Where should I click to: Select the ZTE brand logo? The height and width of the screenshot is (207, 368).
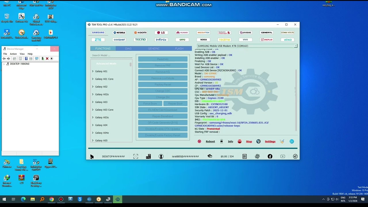tap(98, 40)
